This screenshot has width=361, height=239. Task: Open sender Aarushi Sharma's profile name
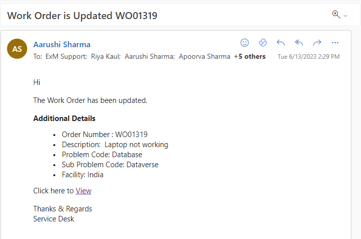coord(62,44)
